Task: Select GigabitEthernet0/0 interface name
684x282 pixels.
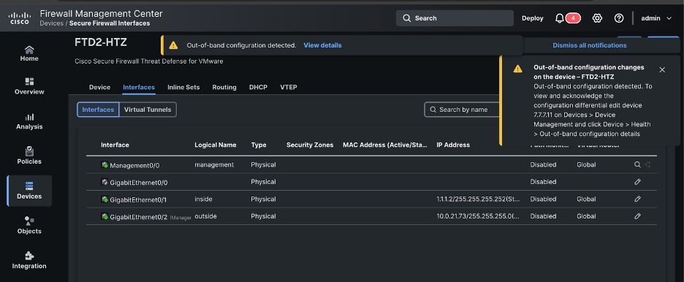Action: [139, 183]
